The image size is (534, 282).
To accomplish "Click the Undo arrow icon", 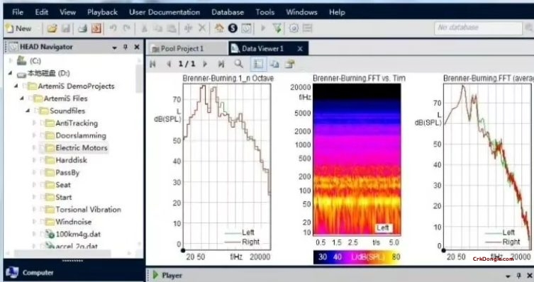I will click(x=113, y=28).
